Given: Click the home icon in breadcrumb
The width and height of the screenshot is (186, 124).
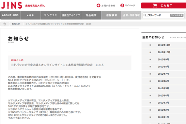Looking at the screenshot, I should click(x=5, y=24).
